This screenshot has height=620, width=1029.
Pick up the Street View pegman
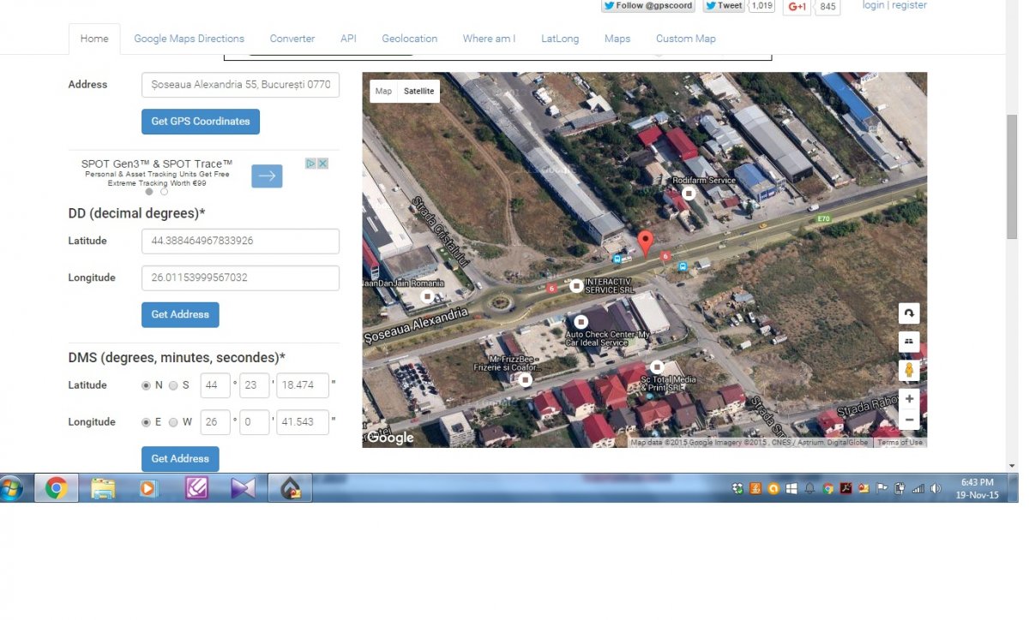pos(909,370)
